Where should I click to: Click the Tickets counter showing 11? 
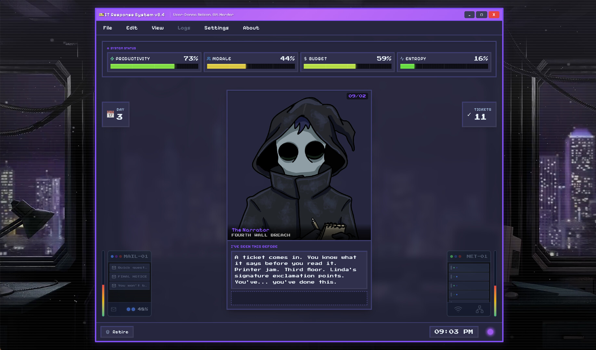(x=479, y=114)
